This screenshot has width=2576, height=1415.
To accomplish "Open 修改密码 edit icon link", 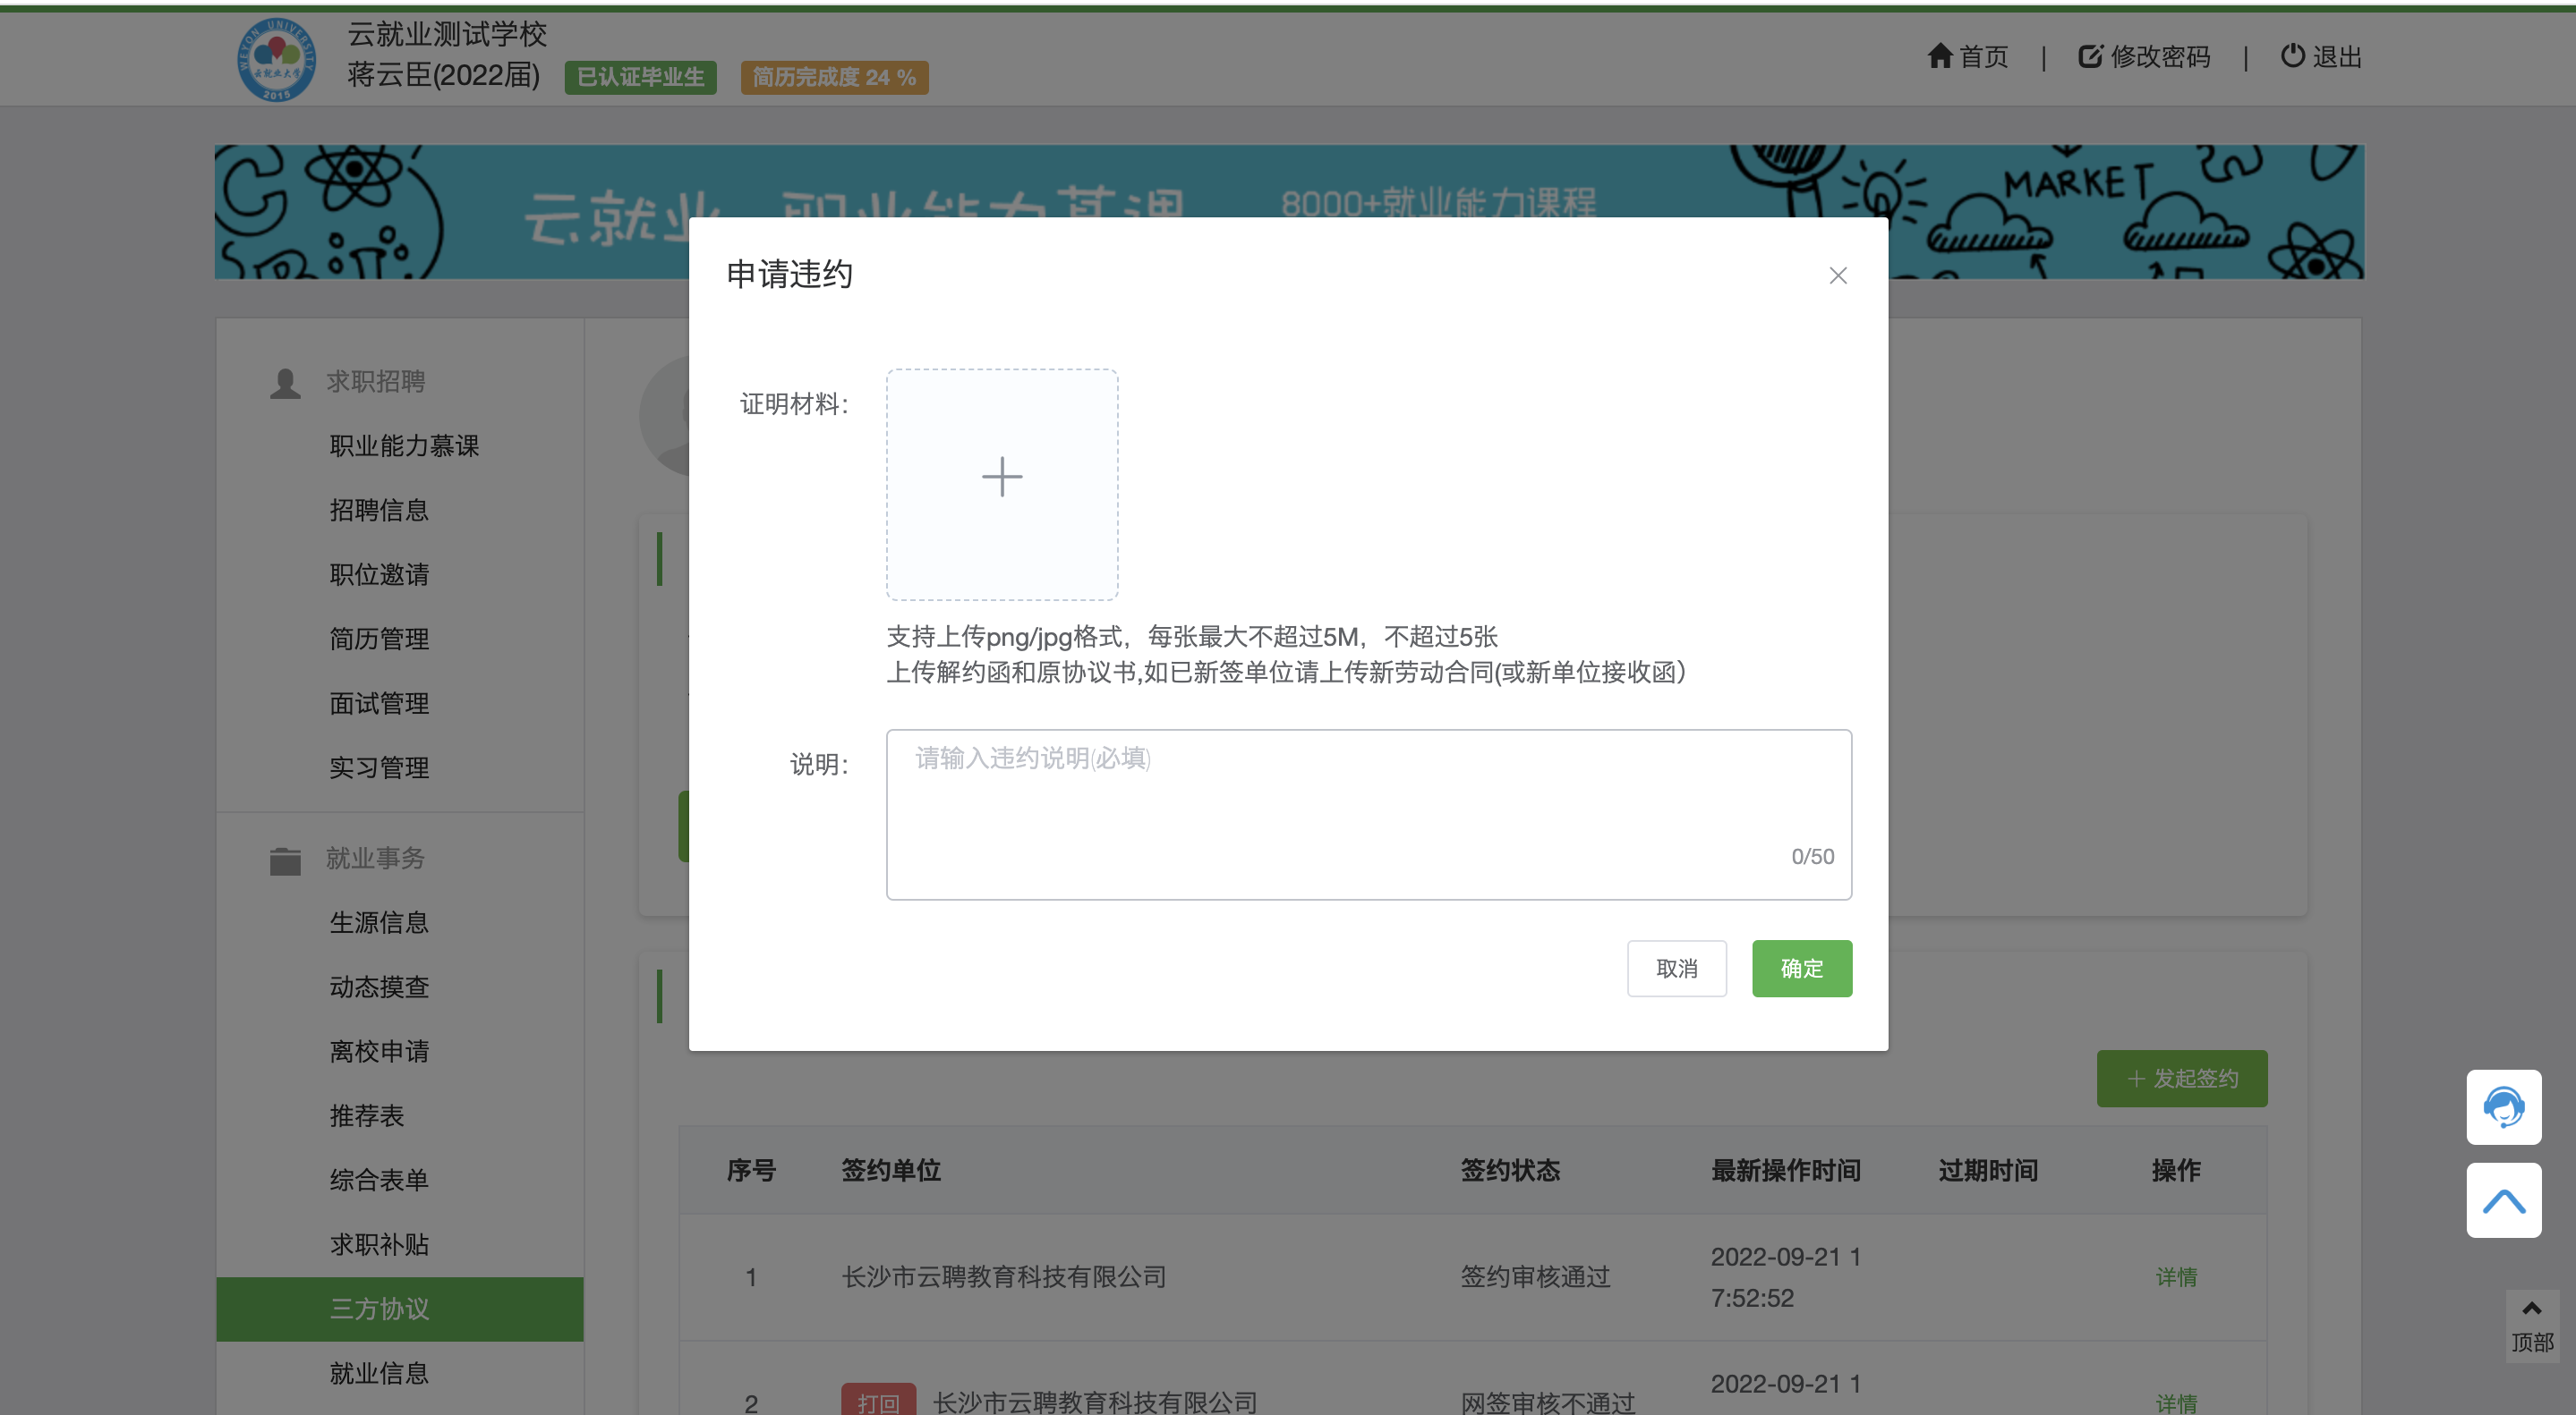I will [x=2090, y=56].
